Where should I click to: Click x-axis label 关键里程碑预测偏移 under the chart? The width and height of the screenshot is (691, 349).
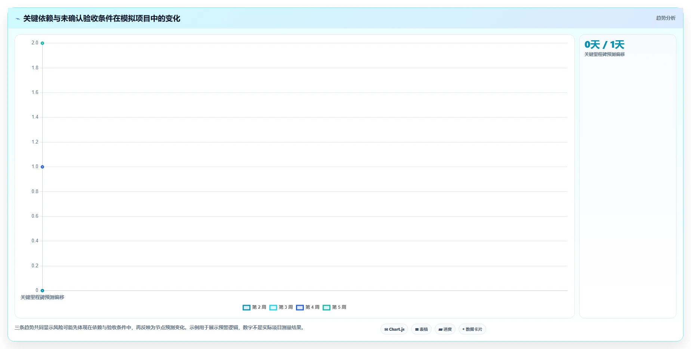[42, 297]
